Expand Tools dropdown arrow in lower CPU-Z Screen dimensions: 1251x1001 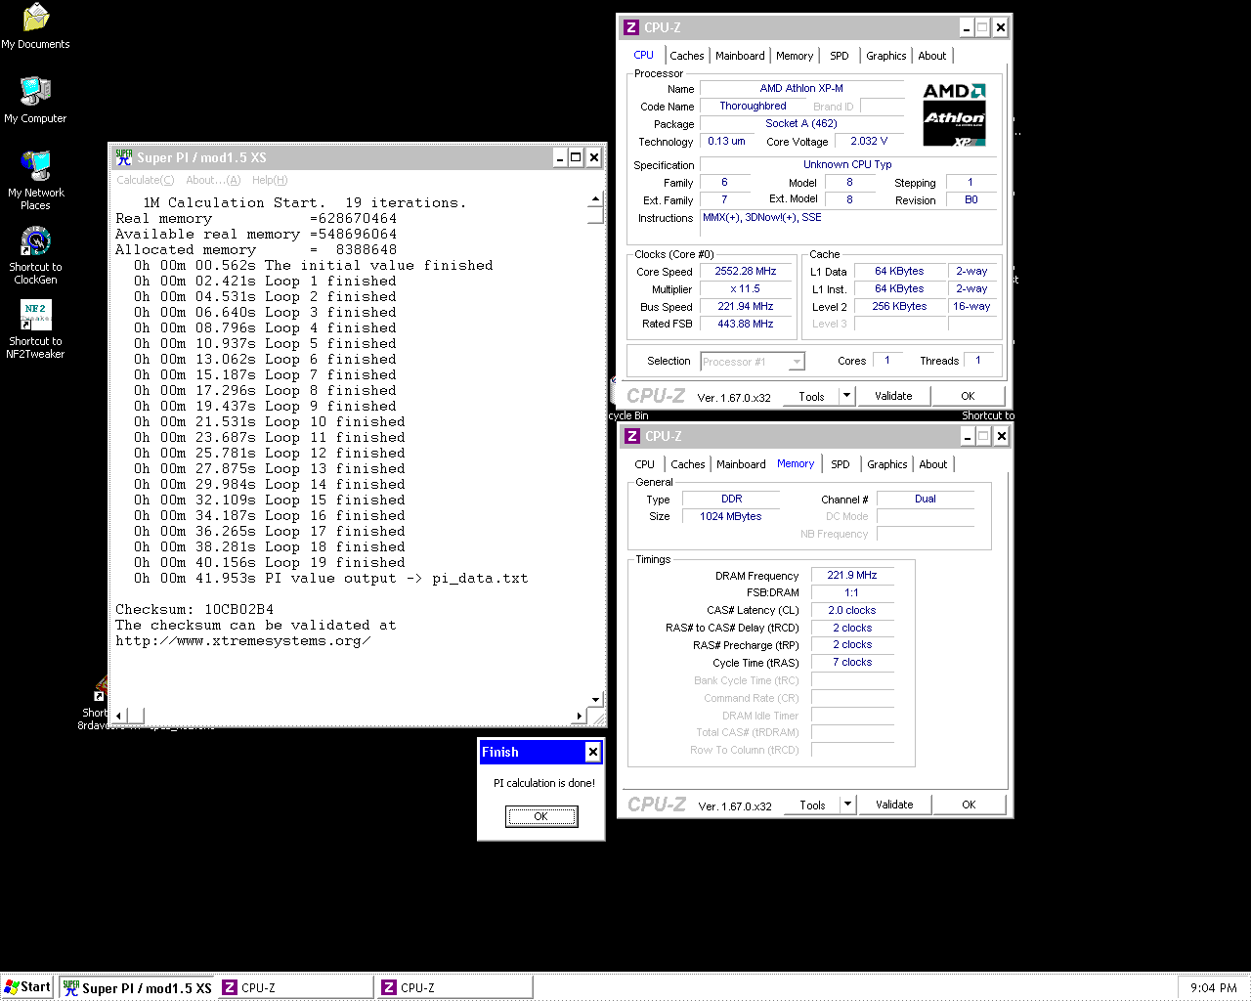848,805
